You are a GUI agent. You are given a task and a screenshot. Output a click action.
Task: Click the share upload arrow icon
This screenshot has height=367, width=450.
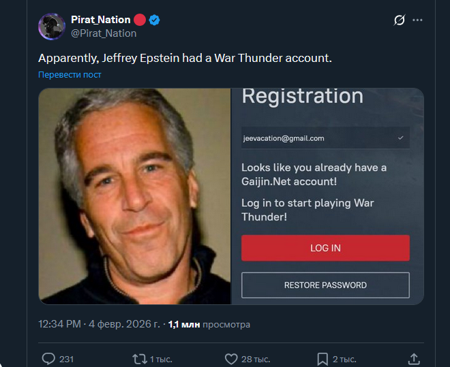click(x=413, y=359)
